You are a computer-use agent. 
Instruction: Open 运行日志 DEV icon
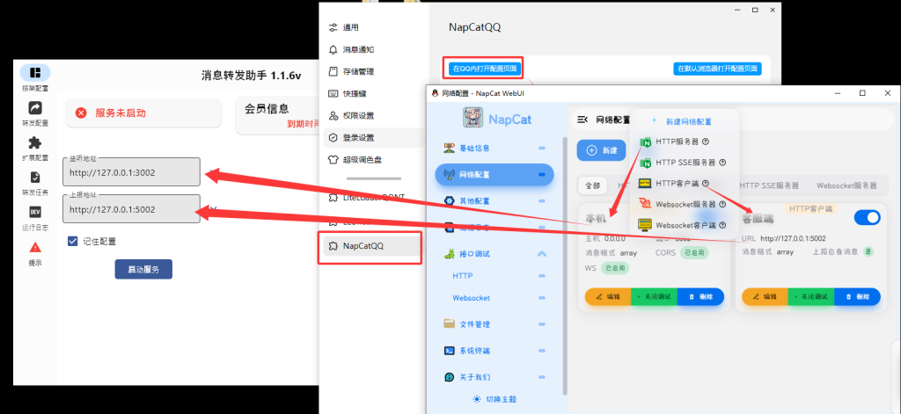(x=35, y=212)
